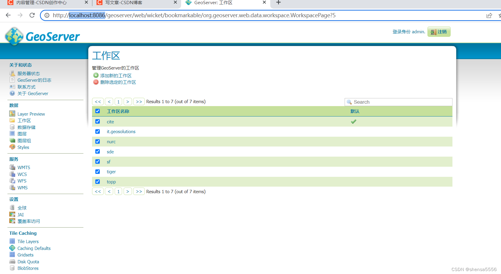Go to first page with top << button
501x274 pixels.
[x=98, y=102]
